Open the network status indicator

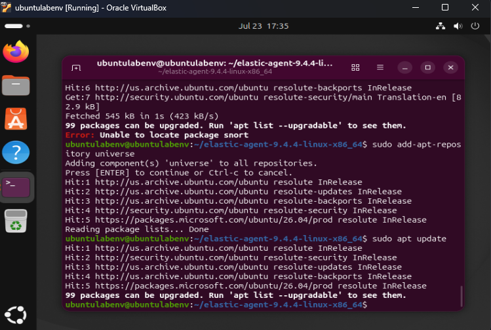[441, 26]
